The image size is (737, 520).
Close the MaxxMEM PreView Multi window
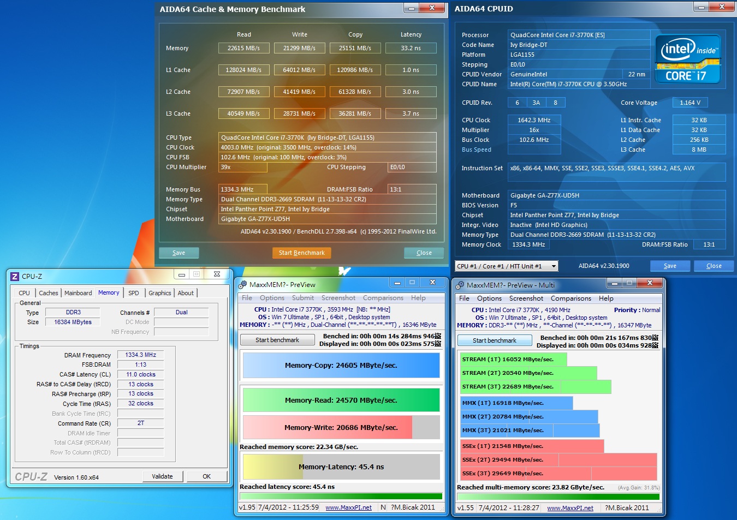[x=650, y=283]
